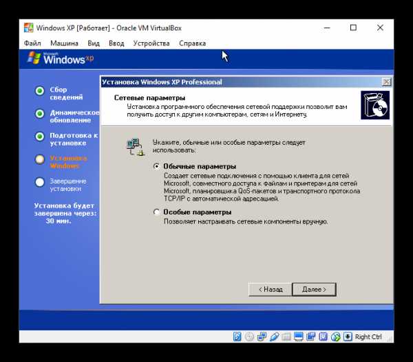The image size is (413, 362).
Task: Click the network computers icon in dialog
Action: [x=134, y=145]
